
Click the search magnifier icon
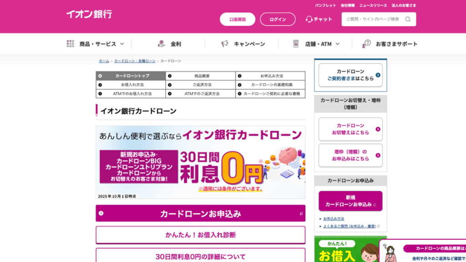point(409,19)
